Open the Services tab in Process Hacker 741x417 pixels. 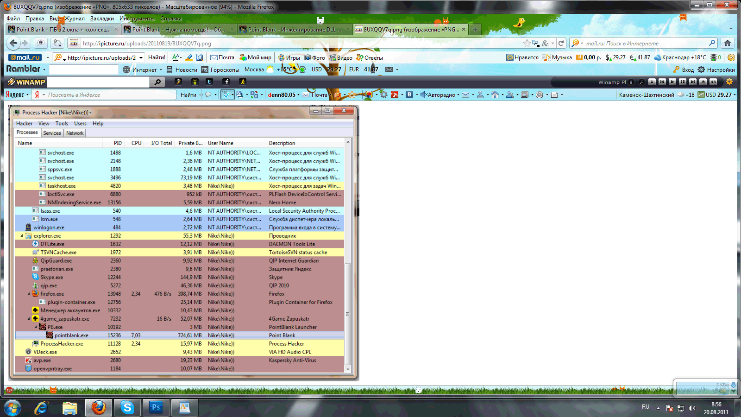(x=52, y=133)
